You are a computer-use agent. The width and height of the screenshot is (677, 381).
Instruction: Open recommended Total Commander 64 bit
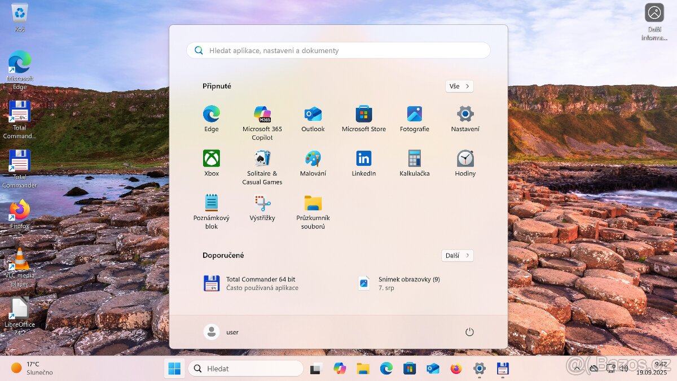[x=260, y=283]
